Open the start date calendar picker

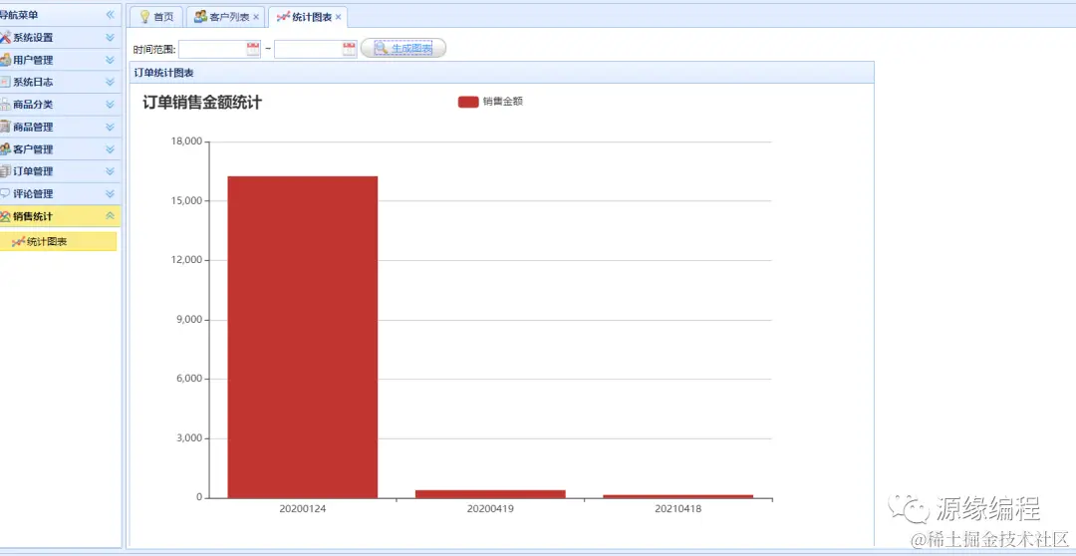click(x=253, y=49)
